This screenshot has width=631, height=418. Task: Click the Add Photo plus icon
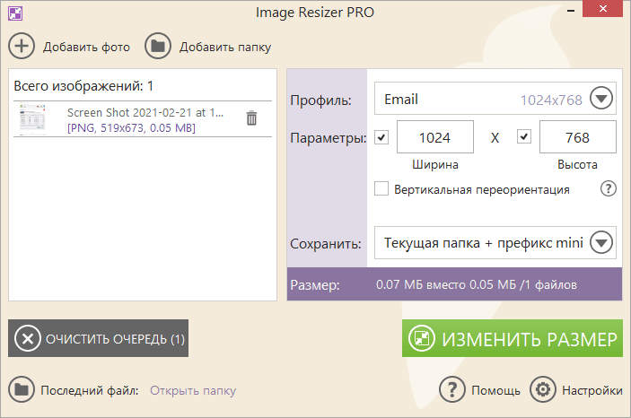22,46
